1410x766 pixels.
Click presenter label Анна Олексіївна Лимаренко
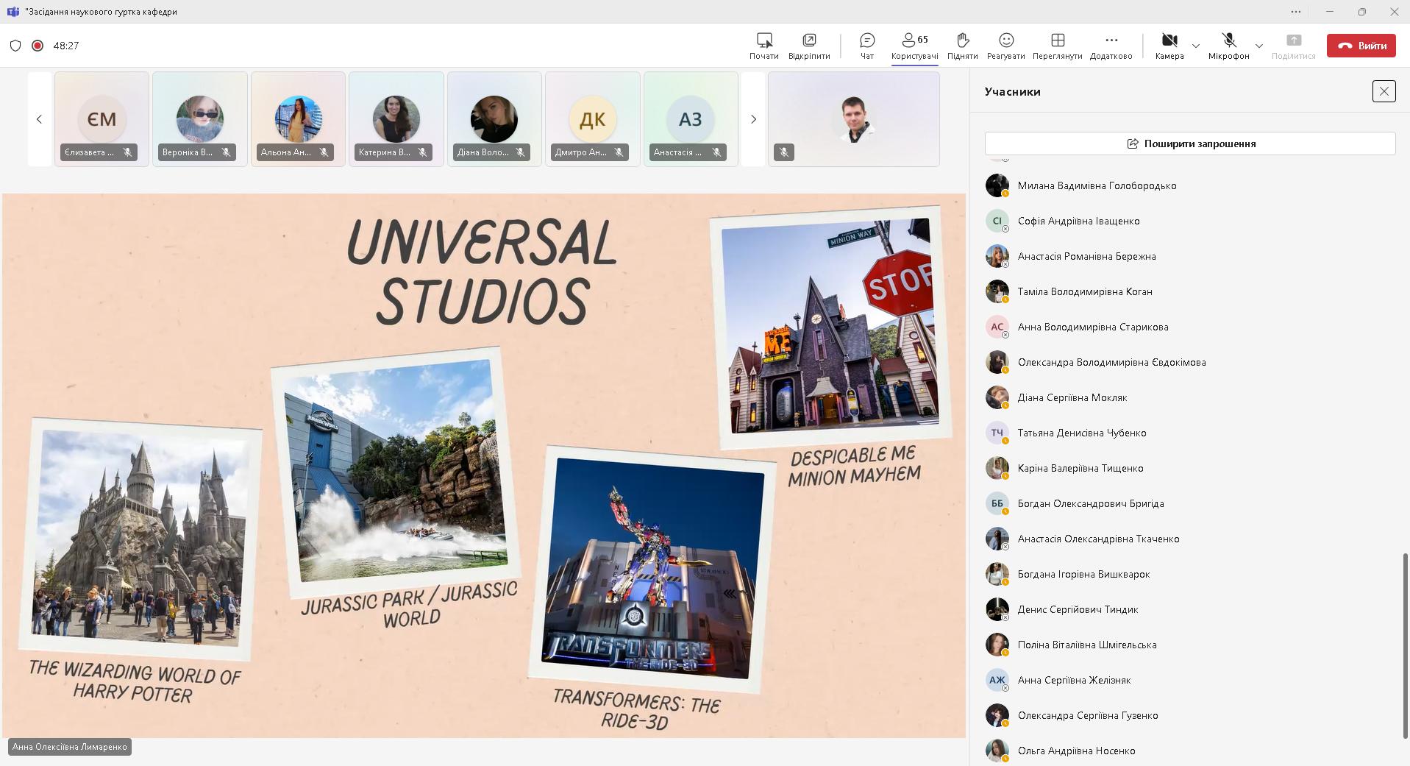(70, 747)
